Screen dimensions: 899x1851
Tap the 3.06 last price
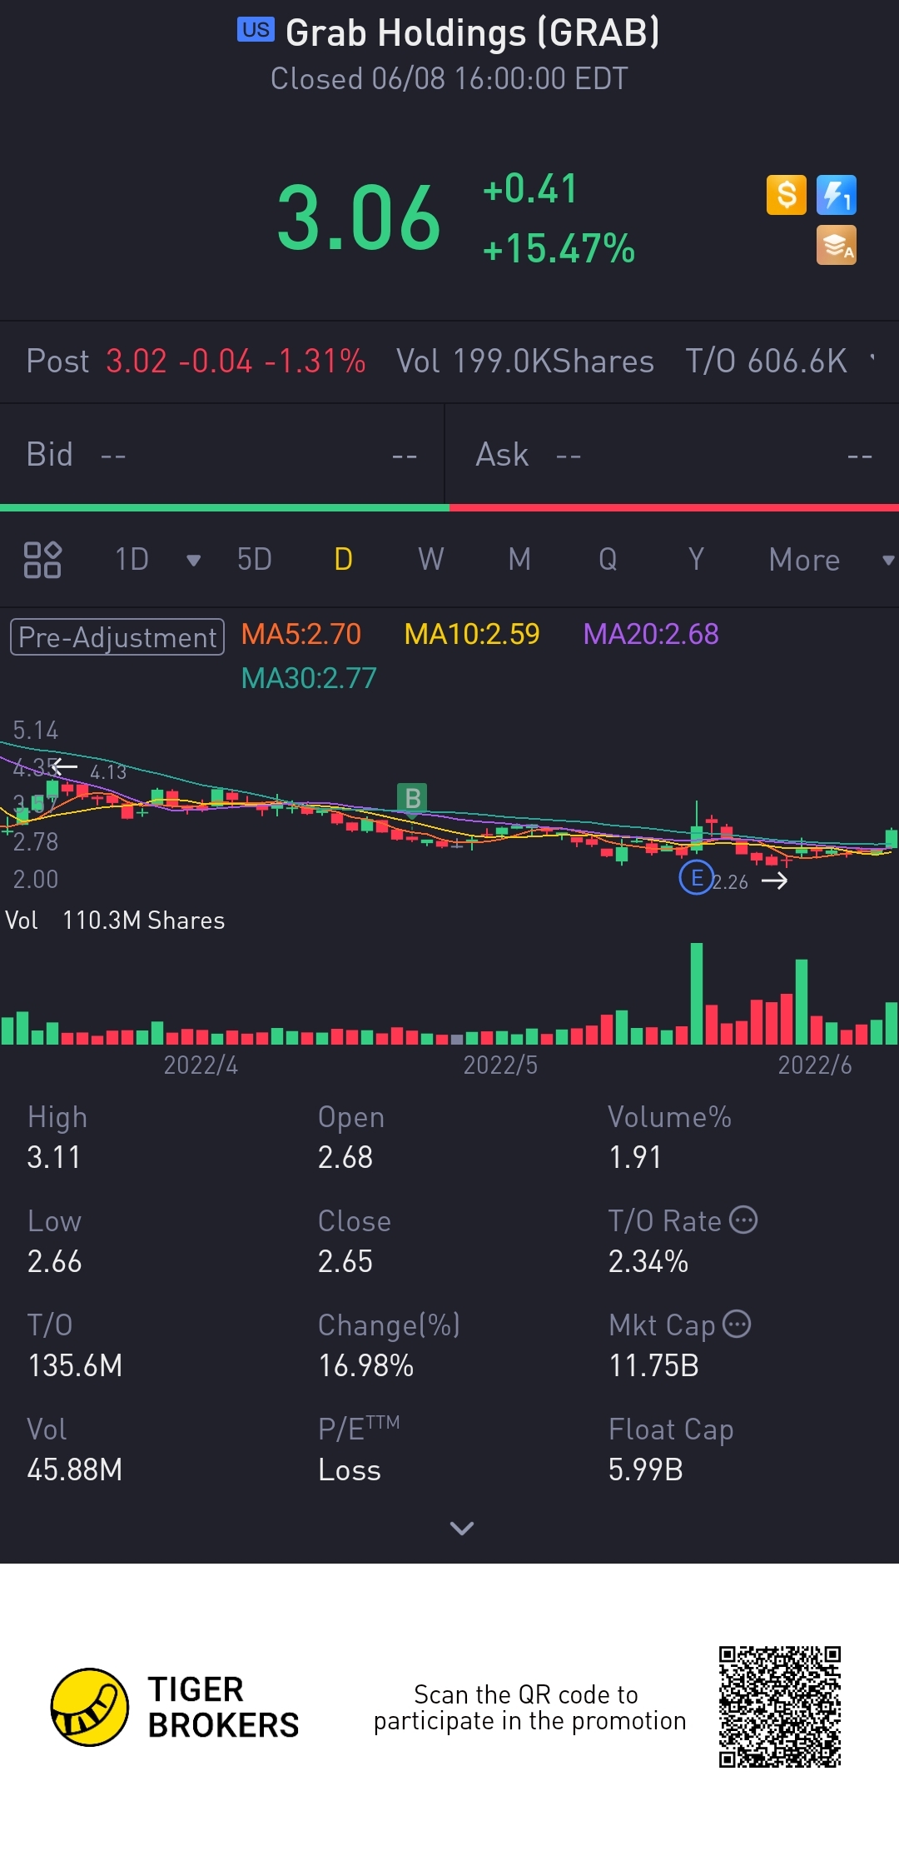(359, 219)
